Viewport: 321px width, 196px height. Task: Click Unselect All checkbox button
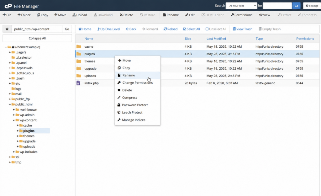[x=216, y=29]
